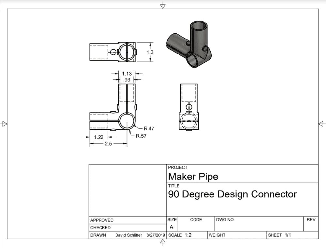Click the right border centering arrow mark
The height and width of the screenshot is (248, 326).
coord(322,124)
